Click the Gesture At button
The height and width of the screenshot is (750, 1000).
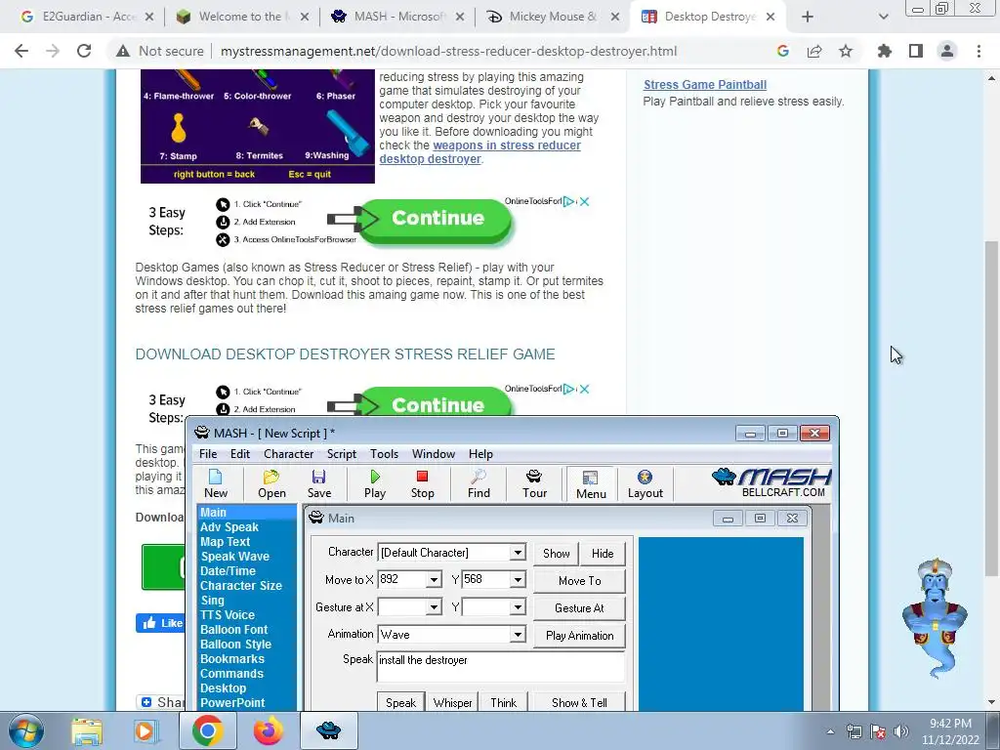click(579, 608)
